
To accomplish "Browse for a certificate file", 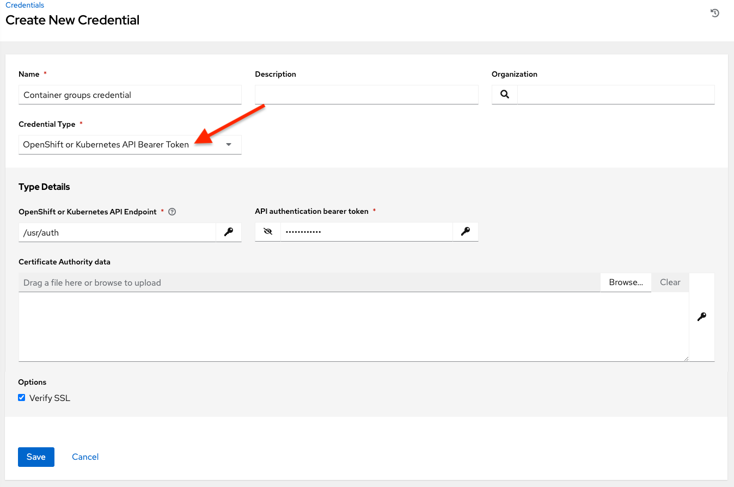I will point(625,282).
